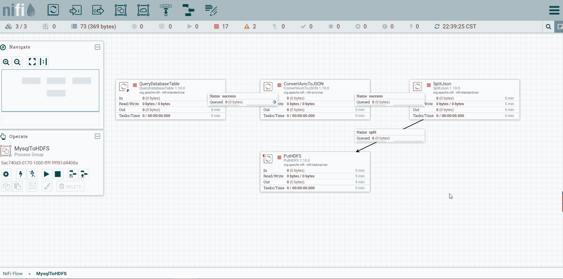The image size is (563, 279).
Task: Open the search magnifier in status bar
Action: coord(548,27)
